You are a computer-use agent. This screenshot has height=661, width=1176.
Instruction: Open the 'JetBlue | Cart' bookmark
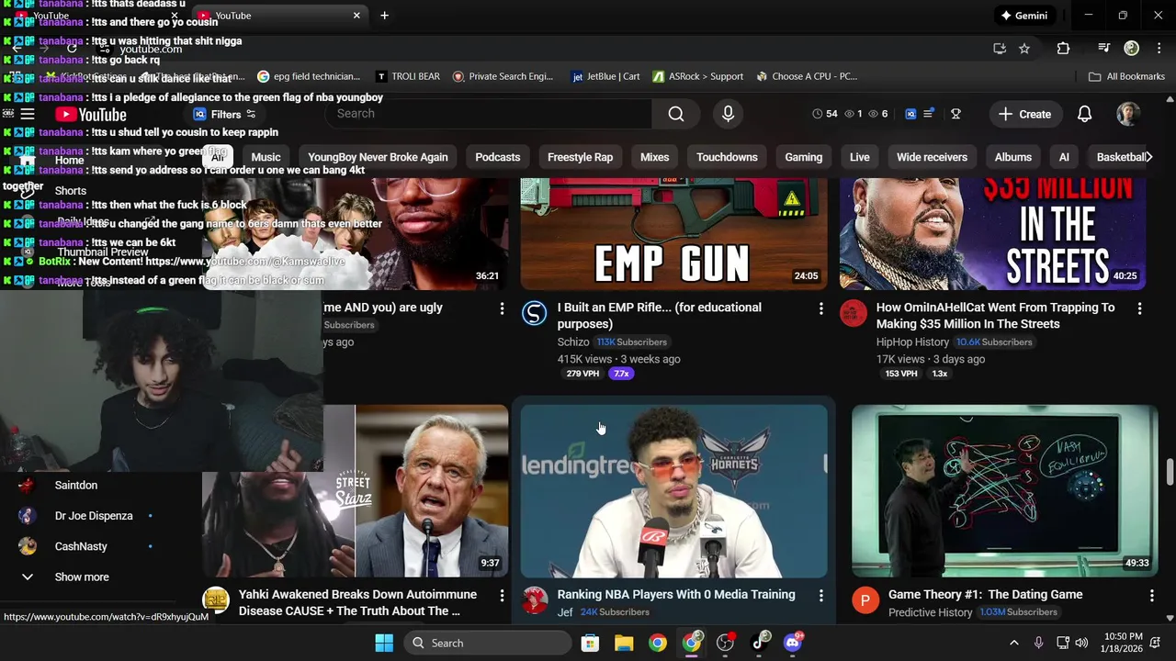click(605, 76)
